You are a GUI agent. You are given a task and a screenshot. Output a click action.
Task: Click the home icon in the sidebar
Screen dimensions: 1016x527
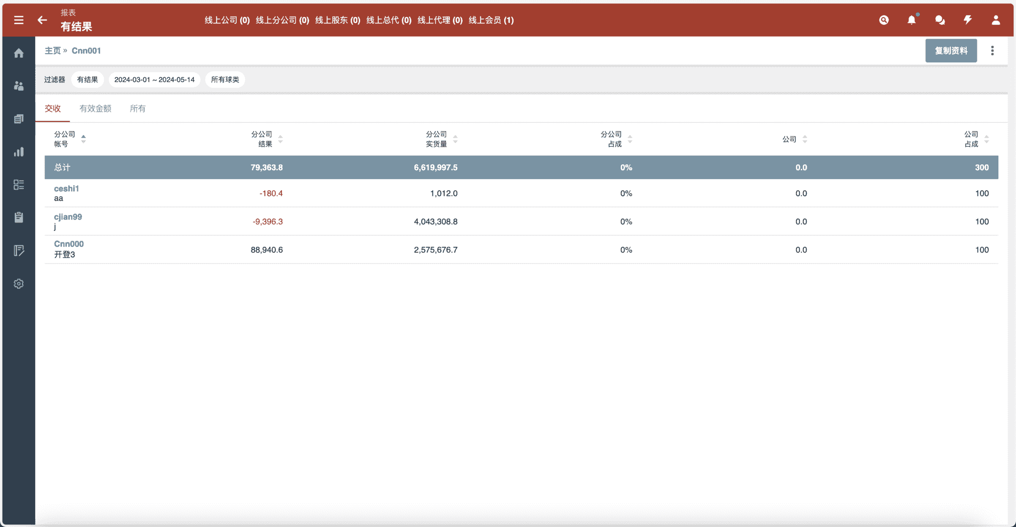[x=19, y=53]
